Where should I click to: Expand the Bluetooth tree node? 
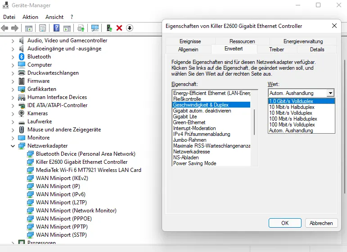13,57
